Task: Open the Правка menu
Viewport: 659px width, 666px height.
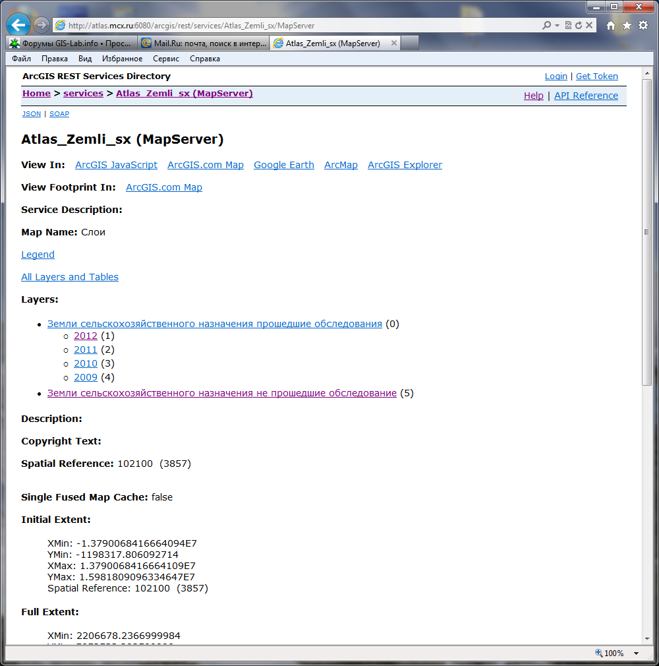Action: pyautogui.click(x=54, y=59)
